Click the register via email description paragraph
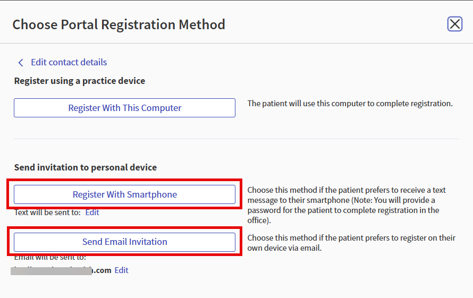The height and width of the screenshot is (298, 473). click(x=351, y=243)
